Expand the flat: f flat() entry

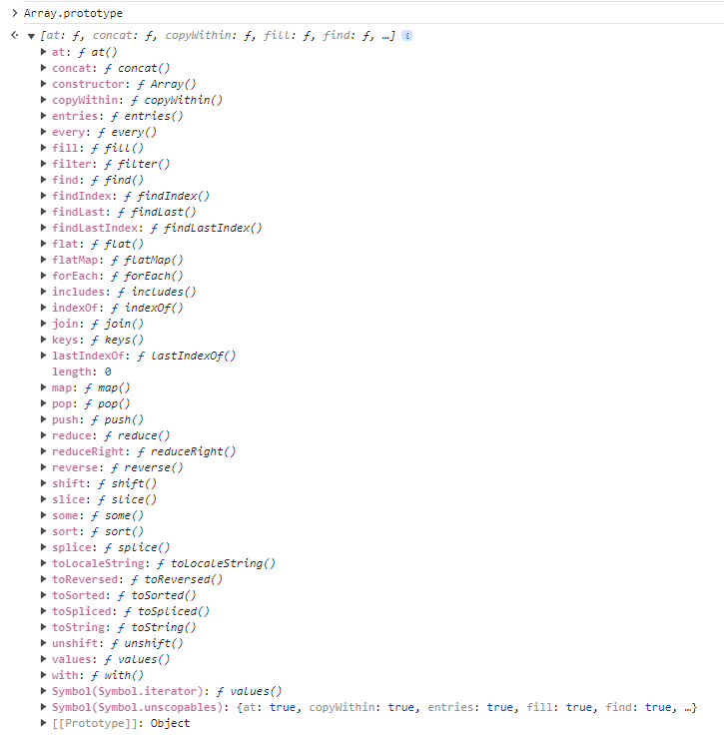pos(44,244)
